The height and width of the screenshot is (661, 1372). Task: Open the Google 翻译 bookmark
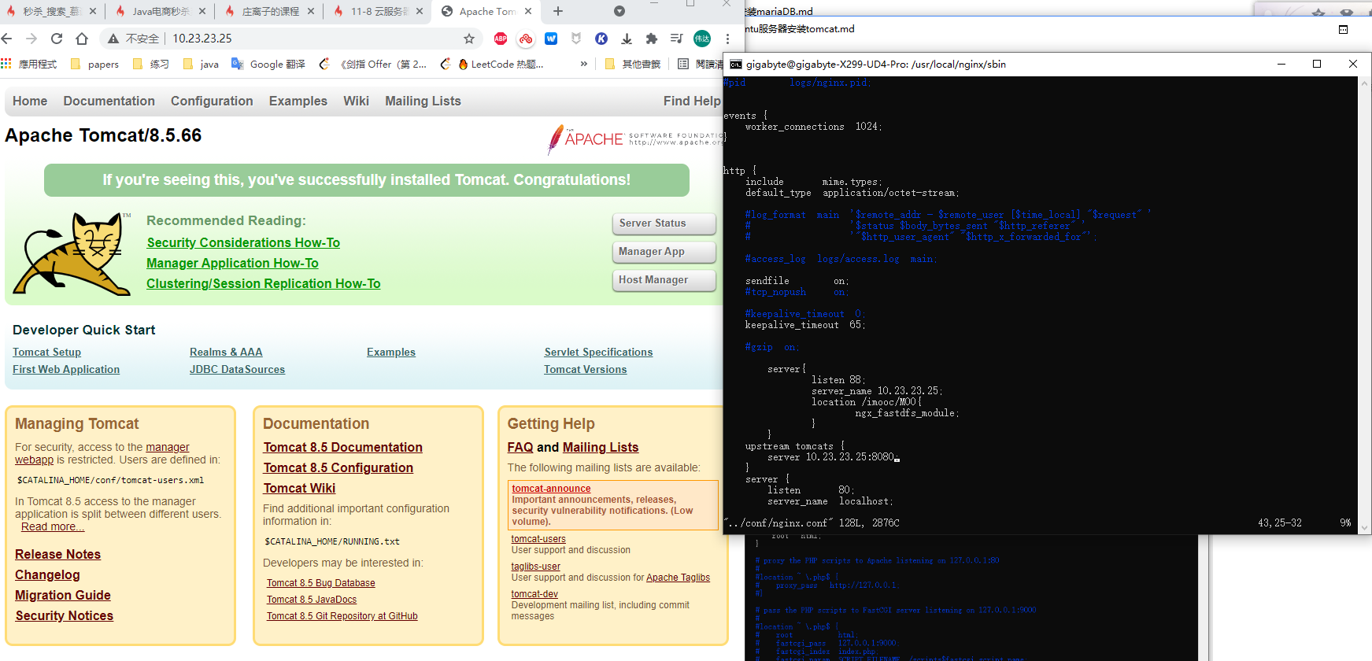(x=268, y=64)
